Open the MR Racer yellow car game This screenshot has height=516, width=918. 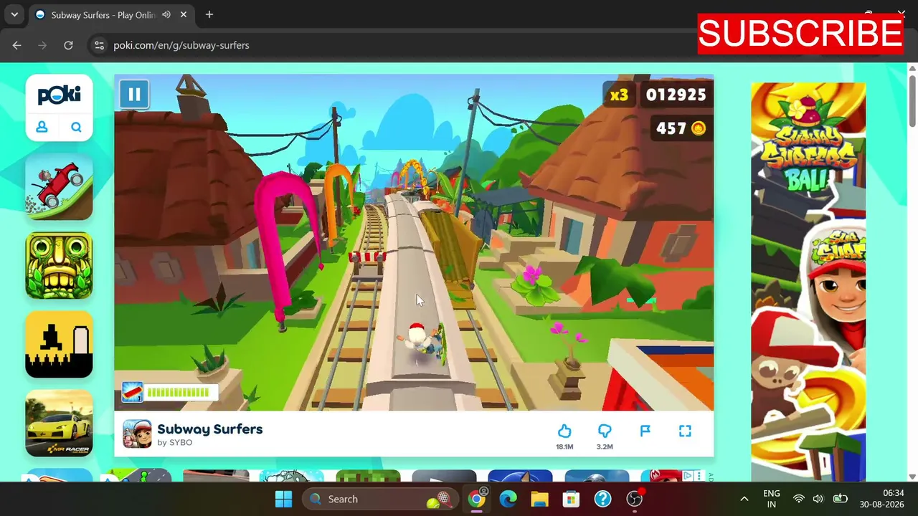pyautogui.click(x=59, y=423)
